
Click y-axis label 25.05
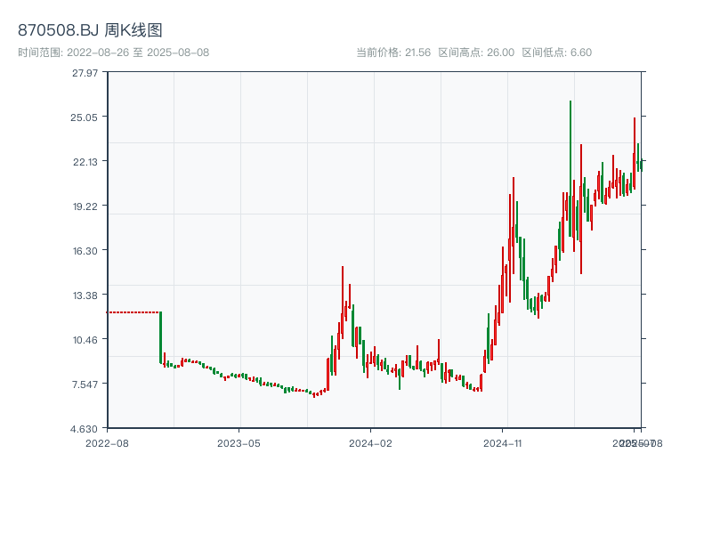(84, 117)
